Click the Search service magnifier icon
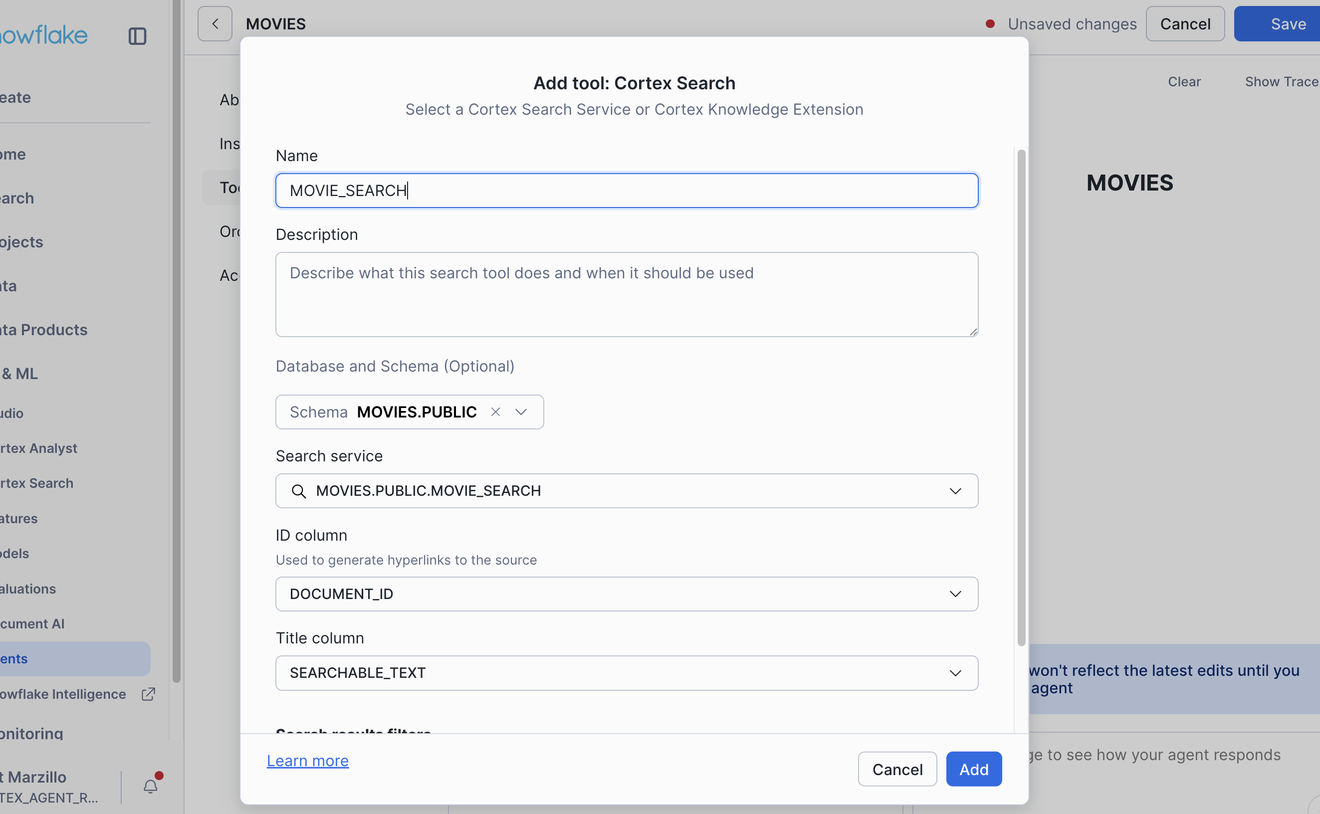This screenshot has height=814, width=1320. pyautogui.click(x=299, y=491)
